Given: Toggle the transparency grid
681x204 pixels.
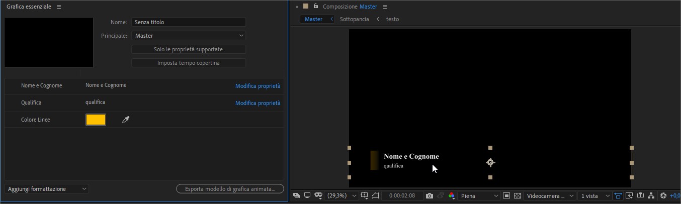Looking at the screenshot, I should click(x=517, y=195).
